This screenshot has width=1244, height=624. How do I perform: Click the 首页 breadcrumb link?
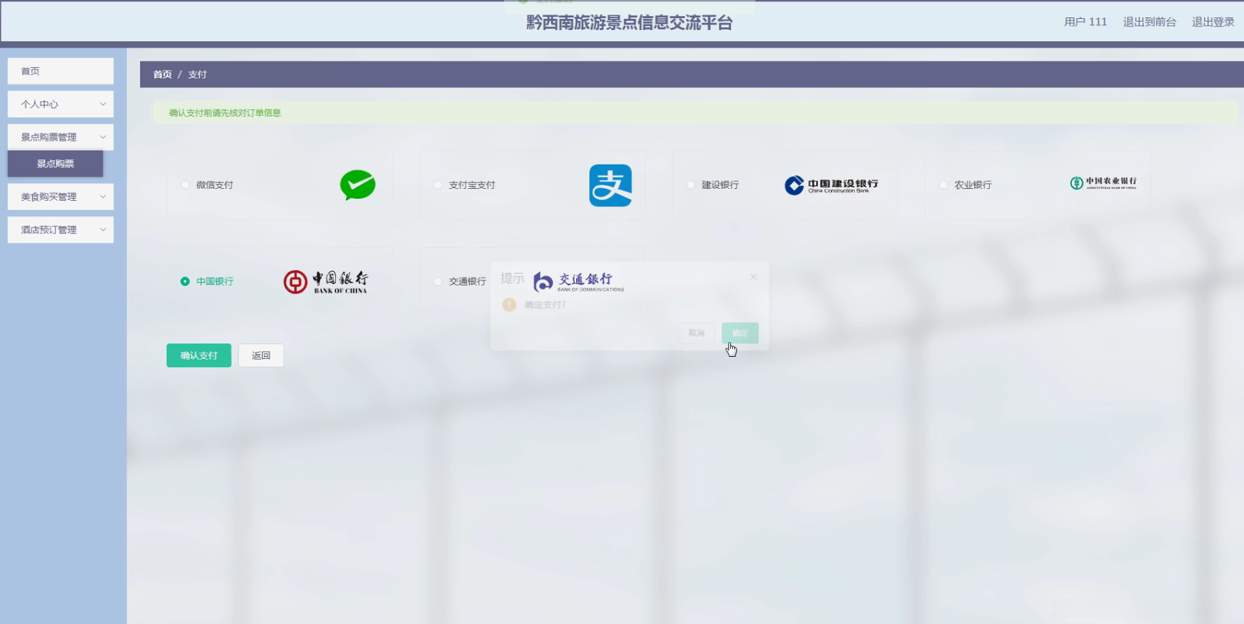162,74
